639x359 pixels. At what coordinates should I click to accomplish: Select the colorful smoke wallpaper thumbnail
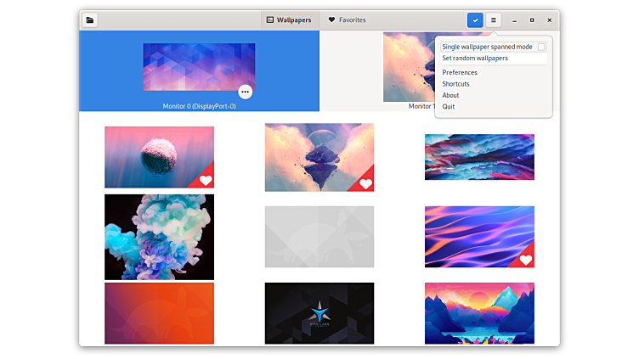159,237
